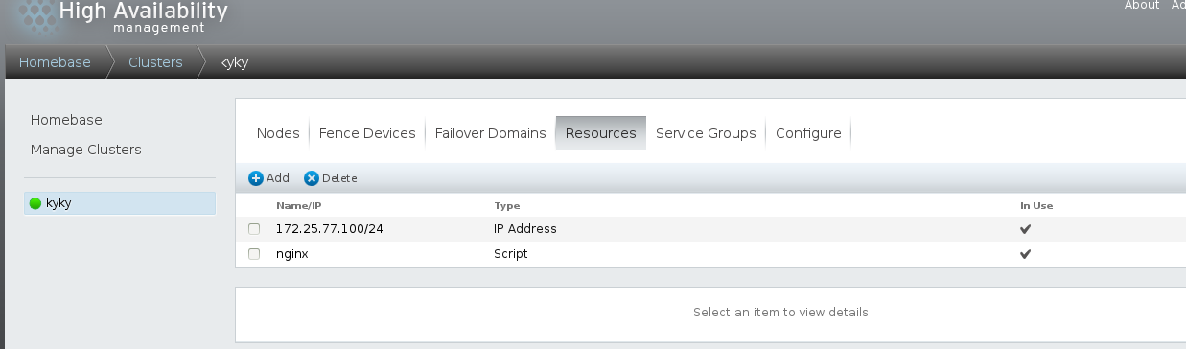Switch to the Nodes tab
Viewport: 1186px width, 349px height.
point(278,133)
